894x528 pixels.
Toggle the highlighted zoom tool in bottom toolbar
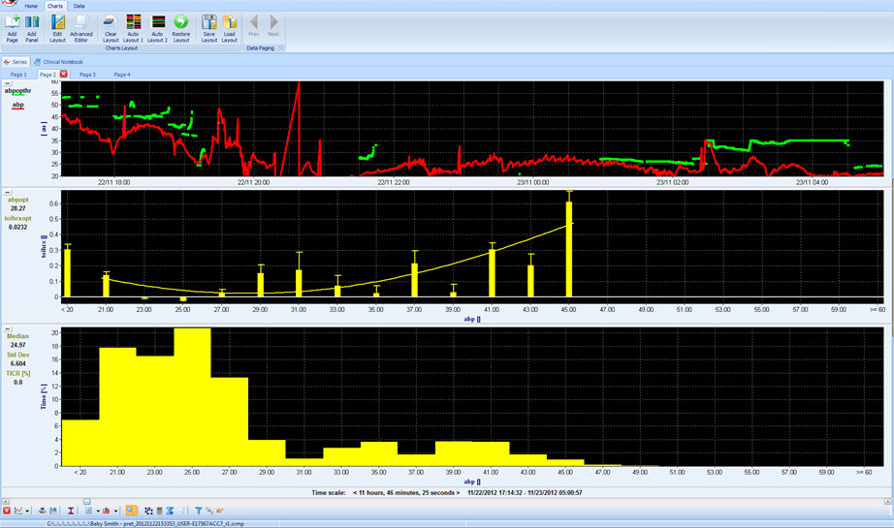131,511
